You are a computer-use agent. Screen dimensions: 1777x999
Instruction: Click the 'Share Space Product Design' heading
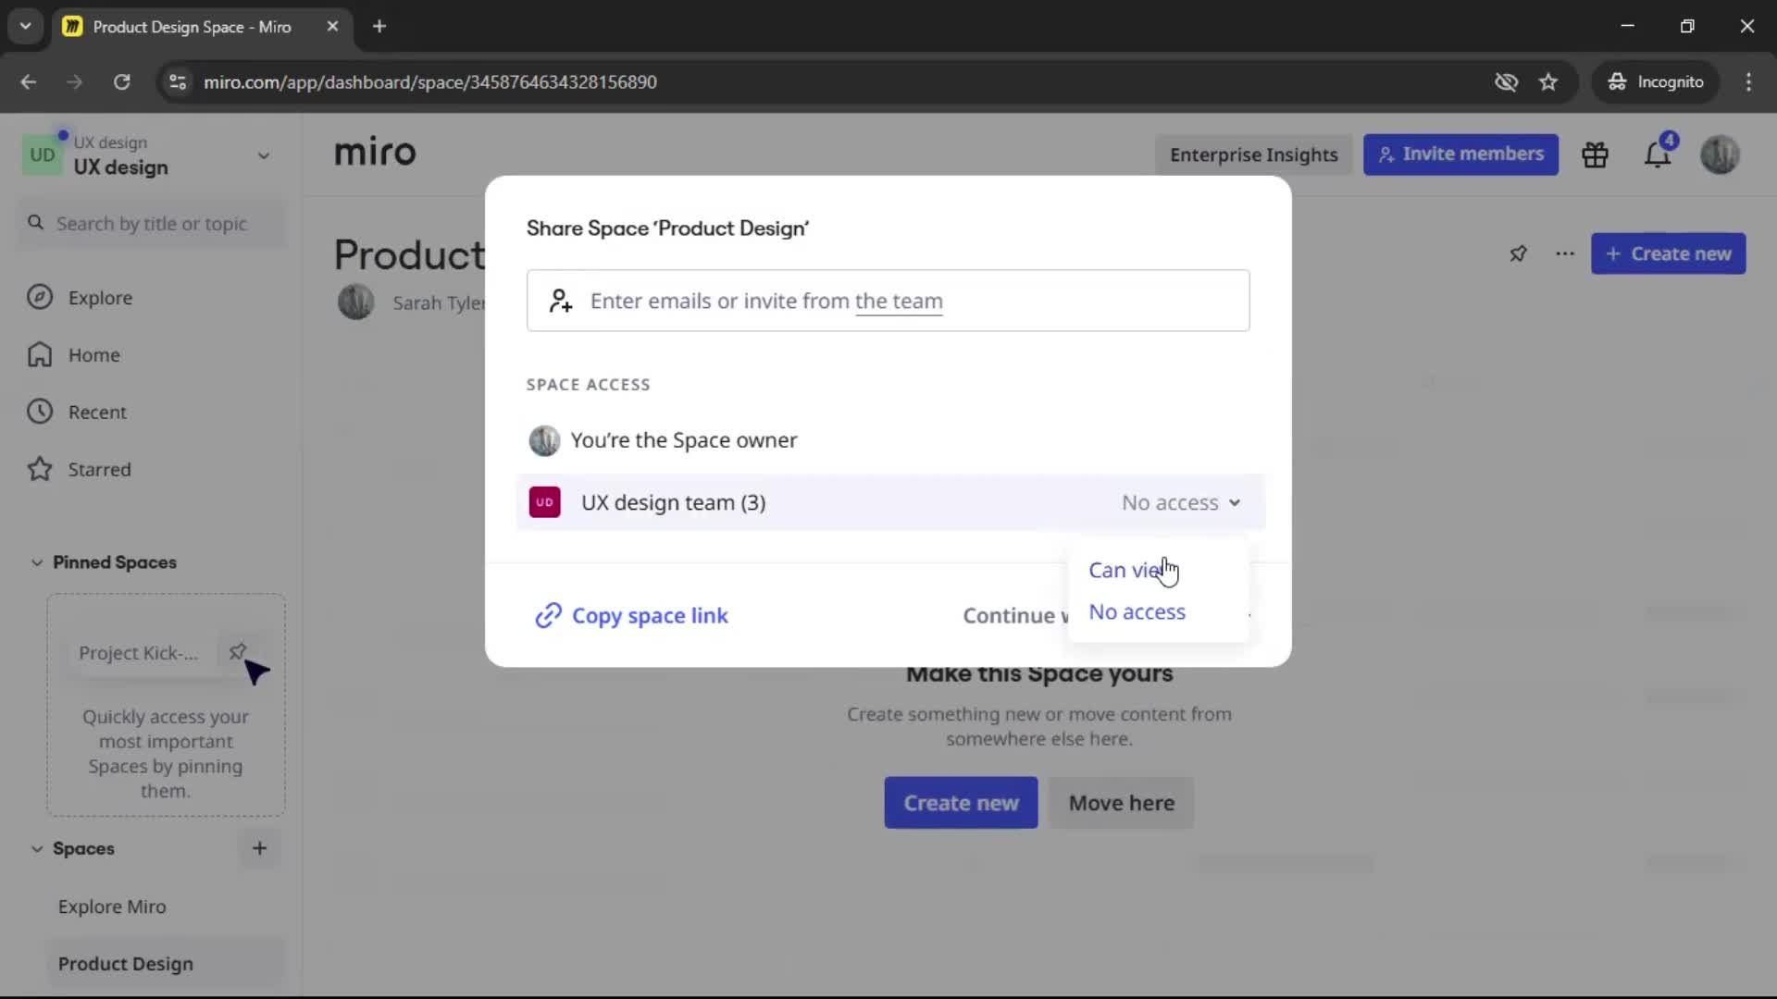pyautogui.click(x=668, y=228)
